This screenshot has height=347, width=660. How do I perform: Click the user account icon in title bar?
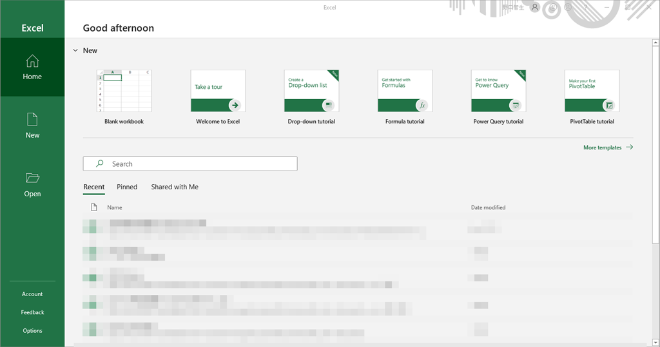click(534, 7)
